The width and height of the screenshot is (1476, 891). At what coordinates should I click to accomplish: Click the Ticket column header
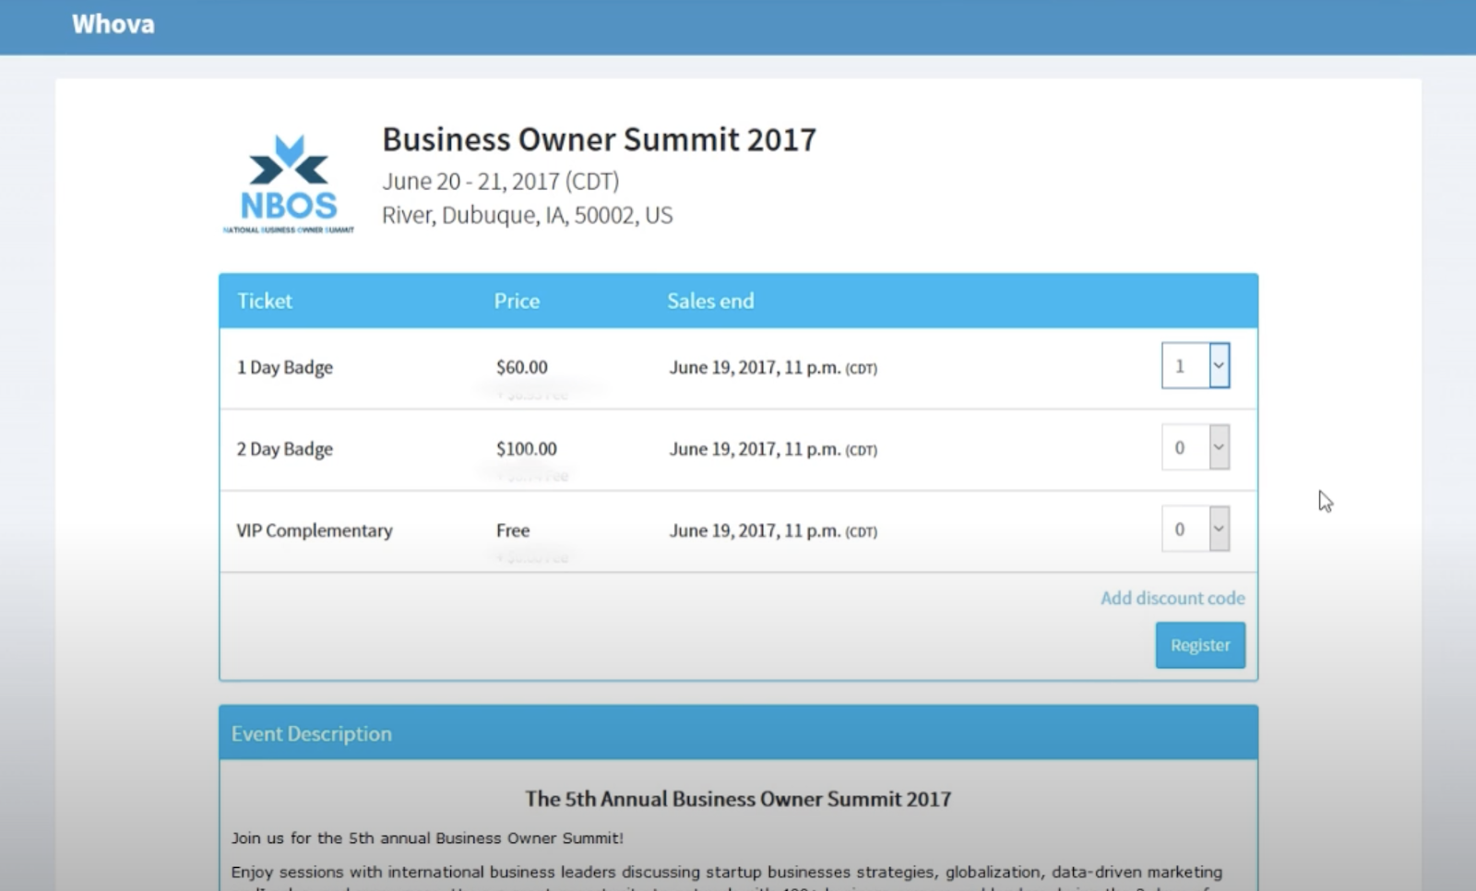pyautogui.click(x=265, y=301)
